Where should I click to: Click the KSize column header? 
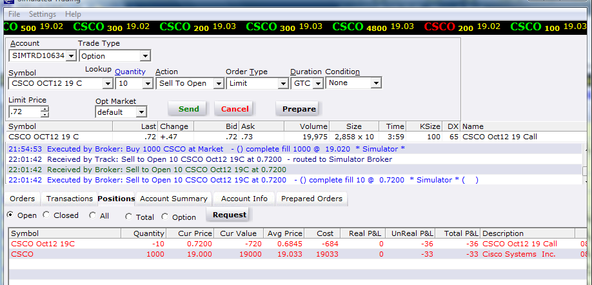pyautogui.click(x=424, y=126)
